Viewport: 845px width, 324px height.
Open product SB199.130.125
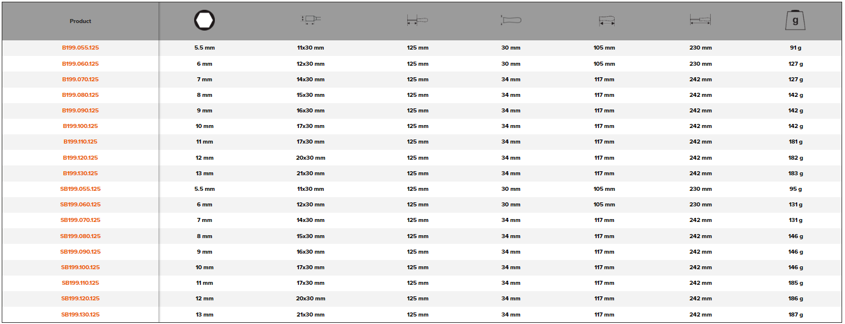(x=81, y=315)
